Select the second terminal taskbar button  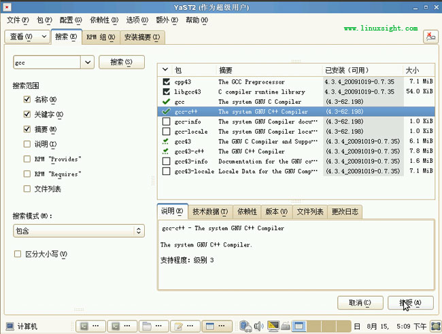(x=122, y=326)
